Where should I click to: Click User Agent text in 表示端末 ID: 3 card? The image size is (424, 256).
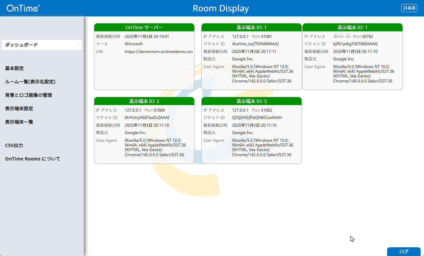pos(263,147)
